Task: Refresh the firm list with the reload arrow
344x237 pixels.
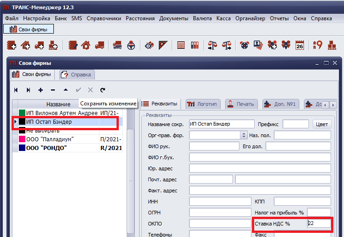Action: pyautogui.click(x=102, y=90)
